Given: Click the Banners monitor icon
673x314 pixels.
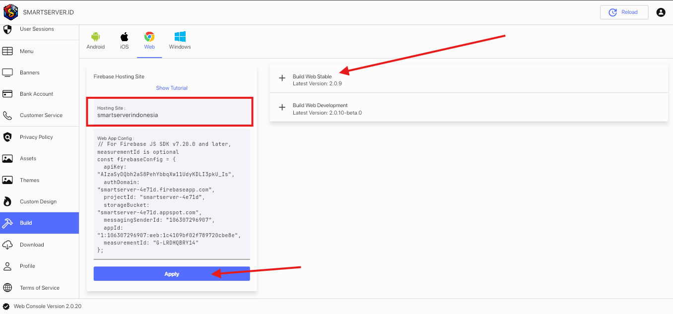Looking at the screenshot, I should (7, 72).
